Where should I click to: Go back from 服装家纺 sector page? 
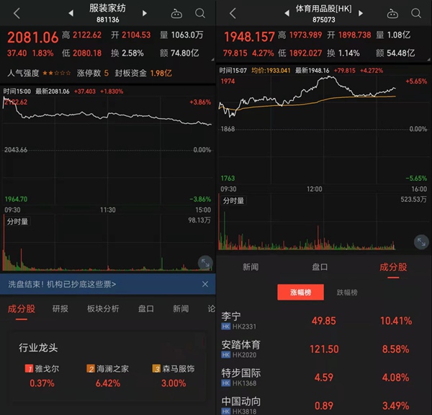tap(17, 13)
